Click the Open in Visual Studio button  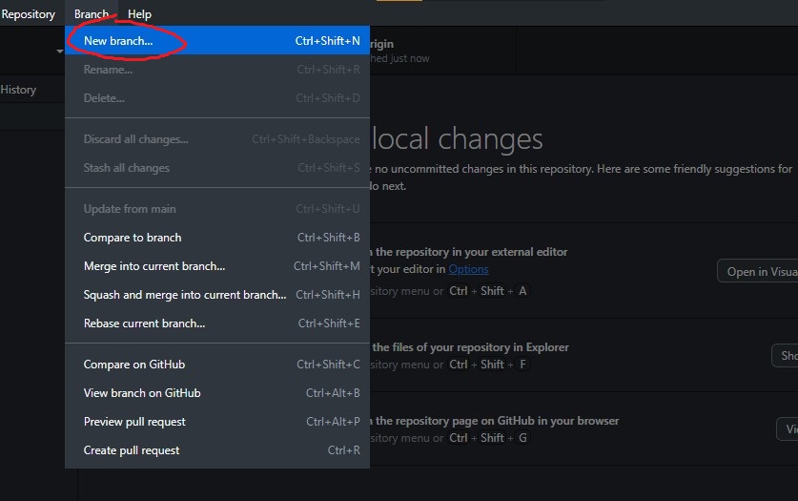[x=758, y=271]
